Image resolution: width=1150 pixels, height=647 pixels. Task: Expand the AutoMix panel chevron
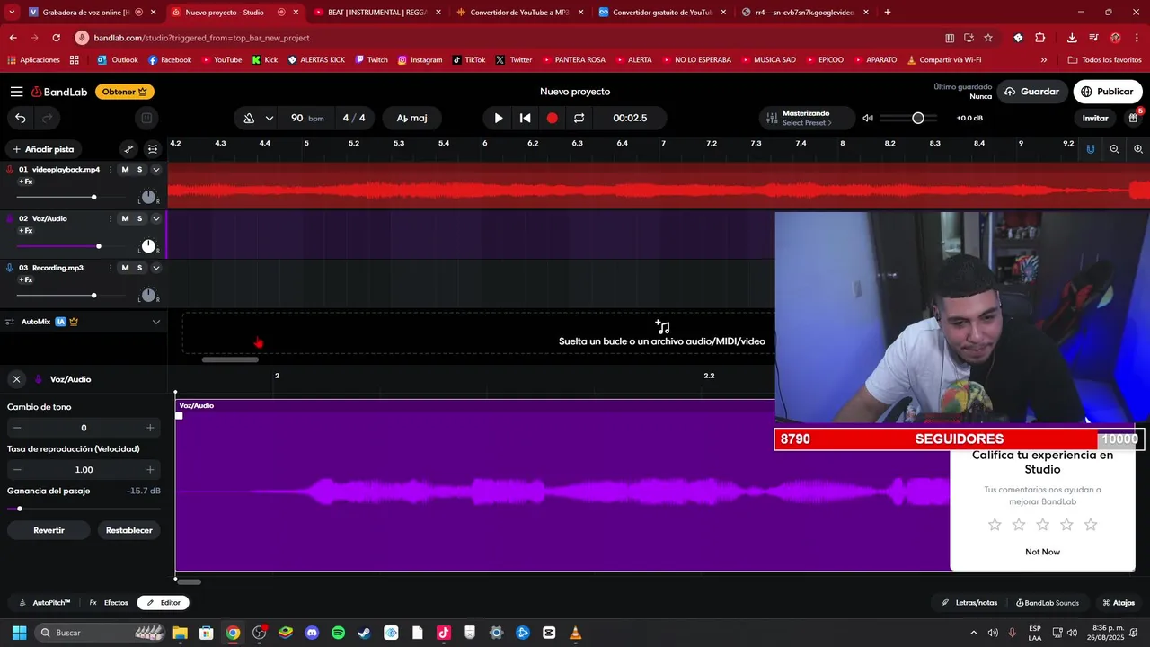pyautogui.click(x=155, y=322)
